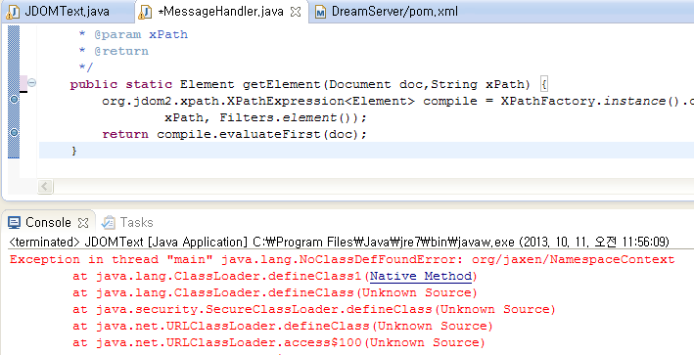The height and width of the screenshot is (355, 694).
Task: Click the SecureClassLoader.defineClass stack line
Action: pyautogui.click(x=314, y=309)
